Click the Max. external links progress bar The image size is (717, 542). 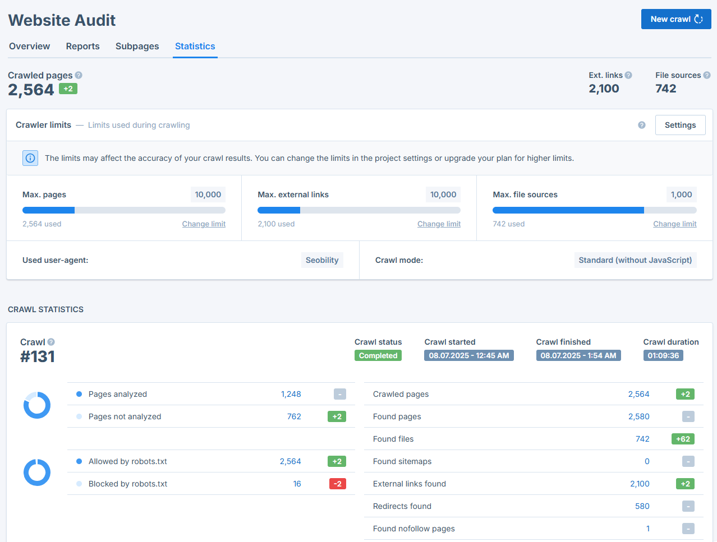(x=359, y=210)
